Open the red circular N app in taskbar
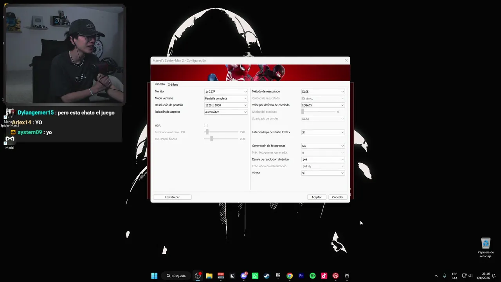 [335, 276]
